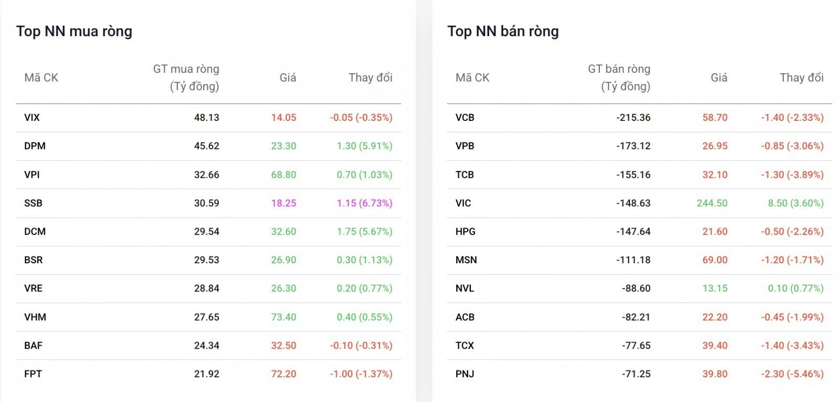The height and width of the screenshot is (402, 839).
Task: Click HPG change -0.50 (-2.26%)
Action: (x=792, y=231)
